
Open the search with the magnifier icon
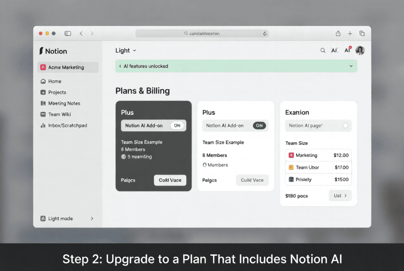point(323,50)
